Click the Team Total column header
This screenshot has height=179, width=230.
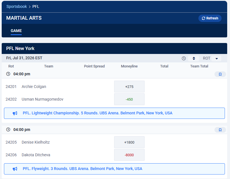tap(199, 66)
